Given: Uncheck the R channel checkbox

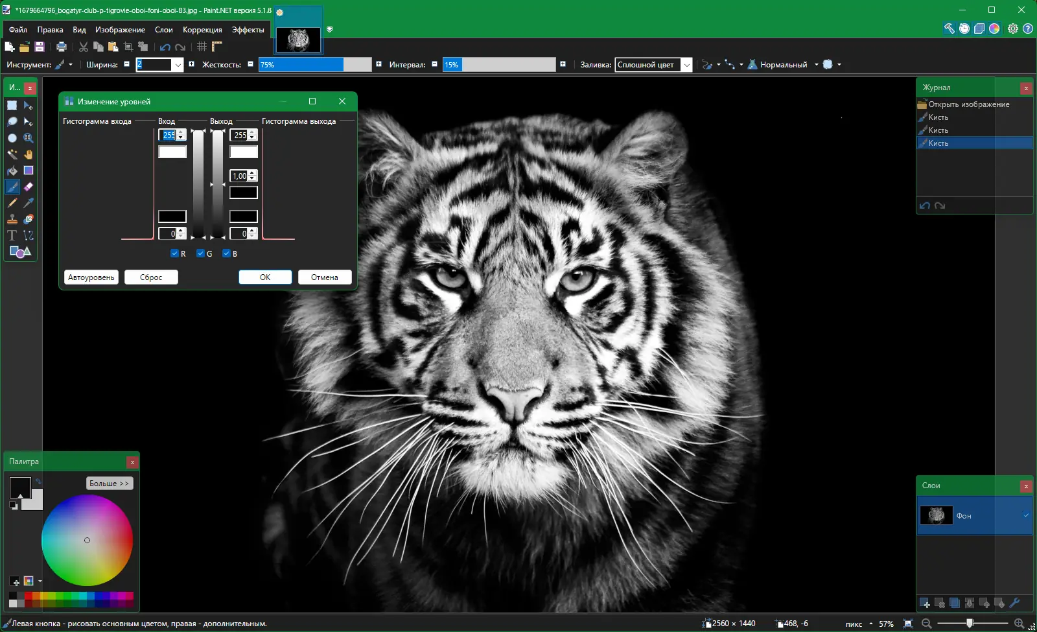Looking at the screenshot, I should (x=174, y=253).
